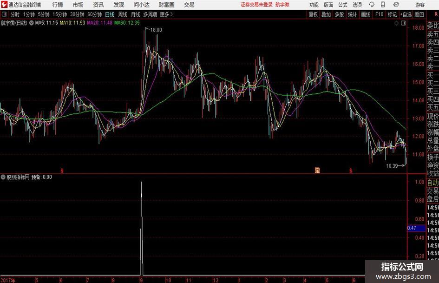Click the 统计 statistics button
The height and width of the screenshot is (283, 439).
352,14
